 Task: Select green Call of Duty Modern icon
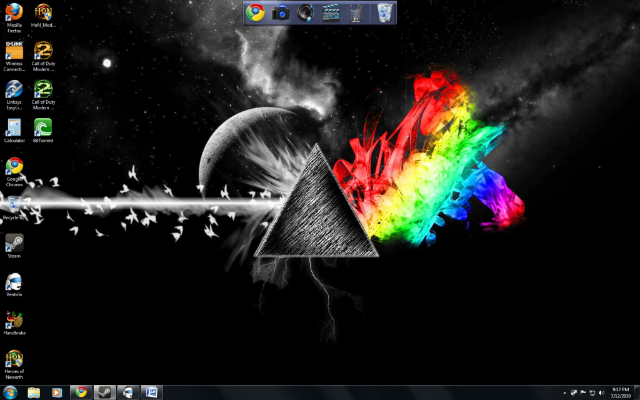[43, 95]
